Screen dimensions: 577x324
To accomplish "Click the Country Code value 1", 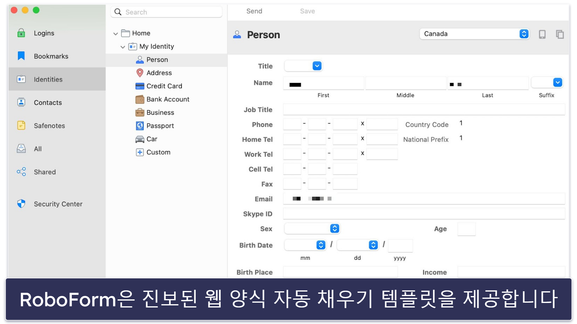I will (x=461, y=123).
